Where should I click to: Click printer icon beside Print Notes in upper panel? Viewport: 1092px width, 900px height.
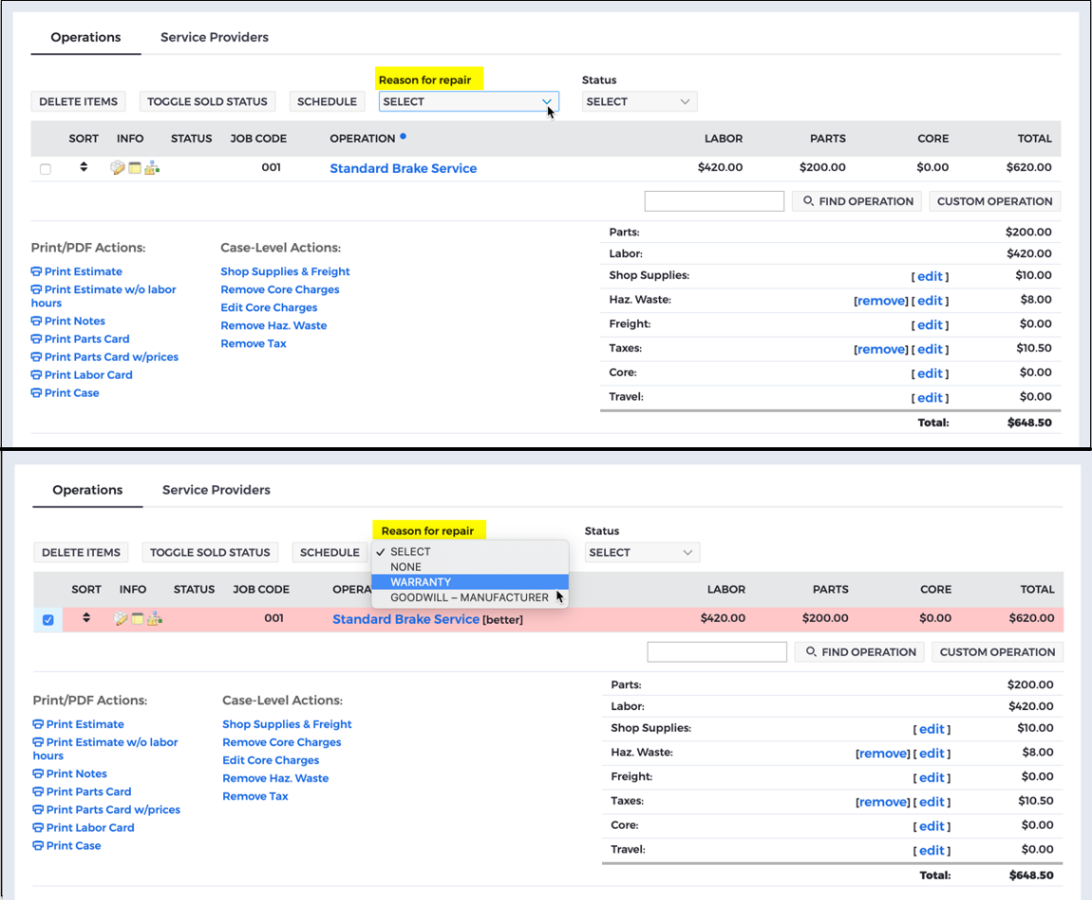click(36, 321)
